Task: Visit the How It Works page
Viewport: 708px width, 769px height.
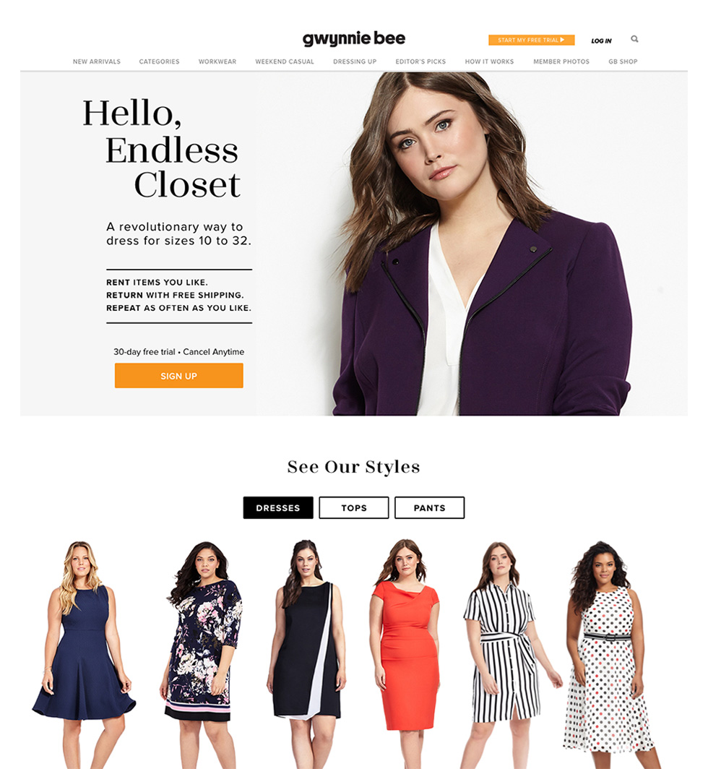Action: pos(489,62)
